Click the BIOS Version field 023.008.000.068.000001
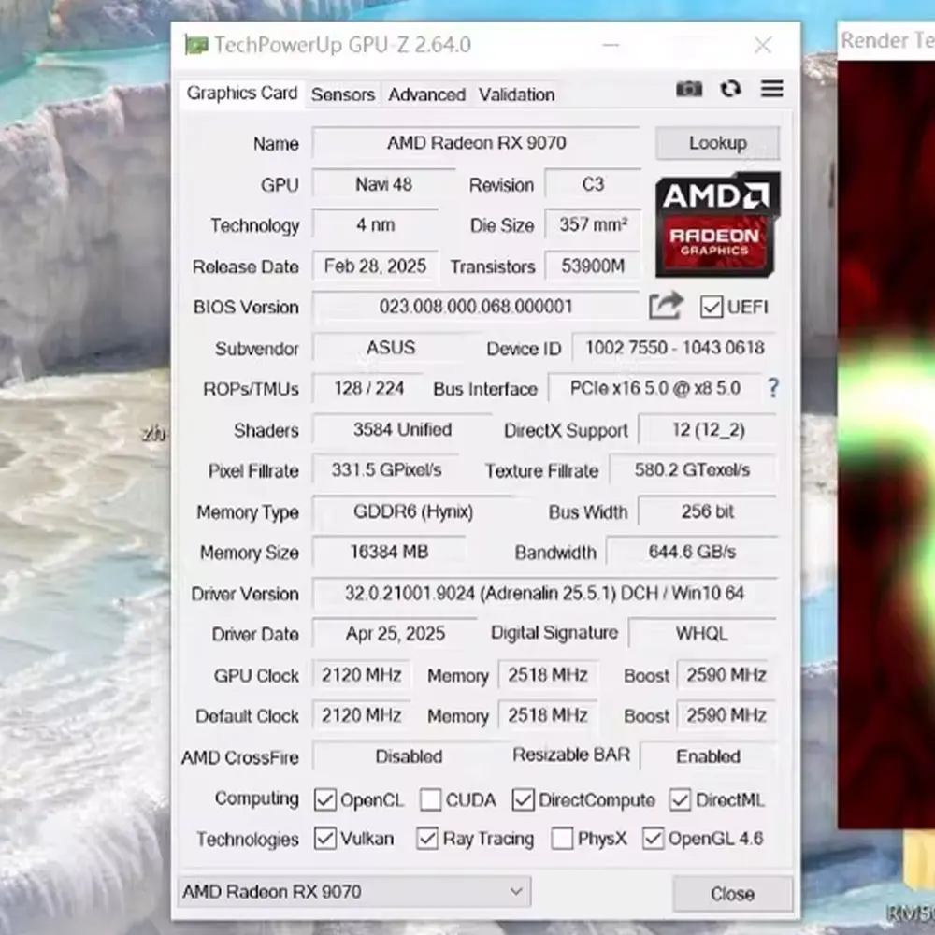The height and width of the screenshot is (935, 935). (476, 307)
